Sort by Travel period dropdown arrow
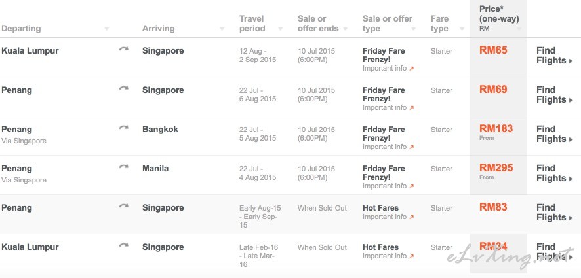This screenshot has width=581, height=278. click(x=281, y=29)
